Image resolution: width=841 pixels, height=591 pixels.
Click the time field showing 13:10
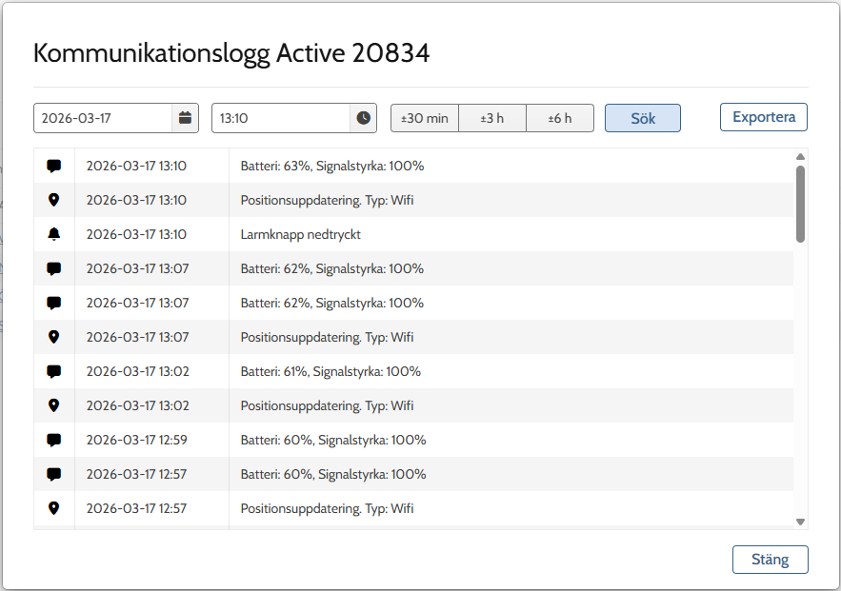coord(281,118)
